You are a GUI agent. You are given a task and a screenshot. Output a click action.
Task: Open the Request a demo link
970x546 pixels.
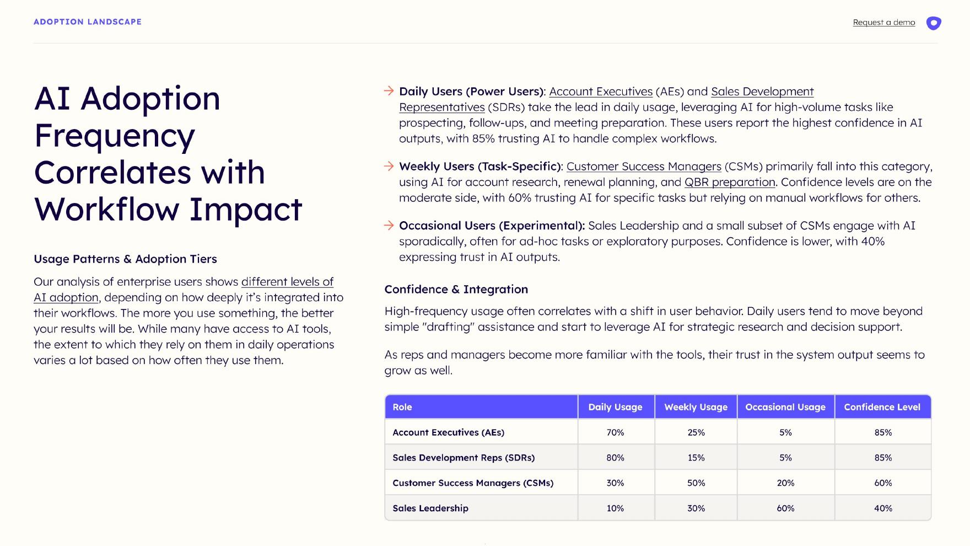[883, 23]
